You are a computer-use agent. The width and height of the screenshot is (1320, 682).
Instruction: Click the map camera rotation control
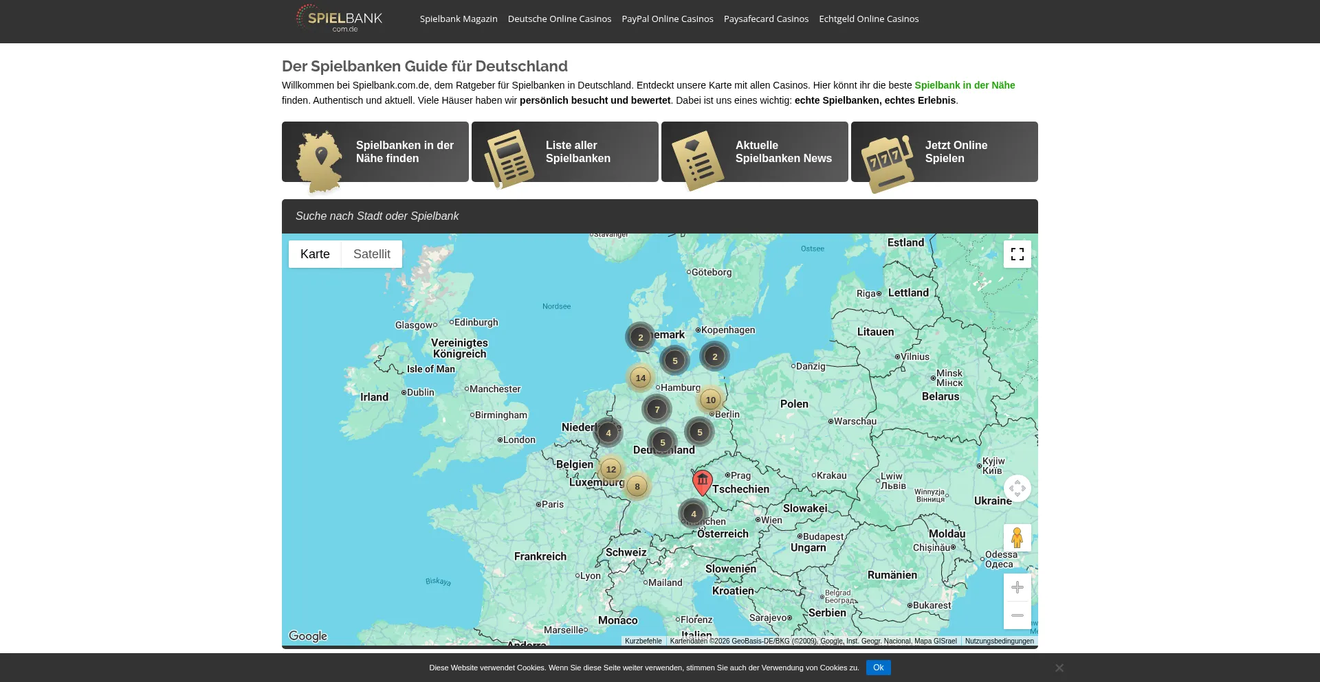click(x=1017, y=488)
